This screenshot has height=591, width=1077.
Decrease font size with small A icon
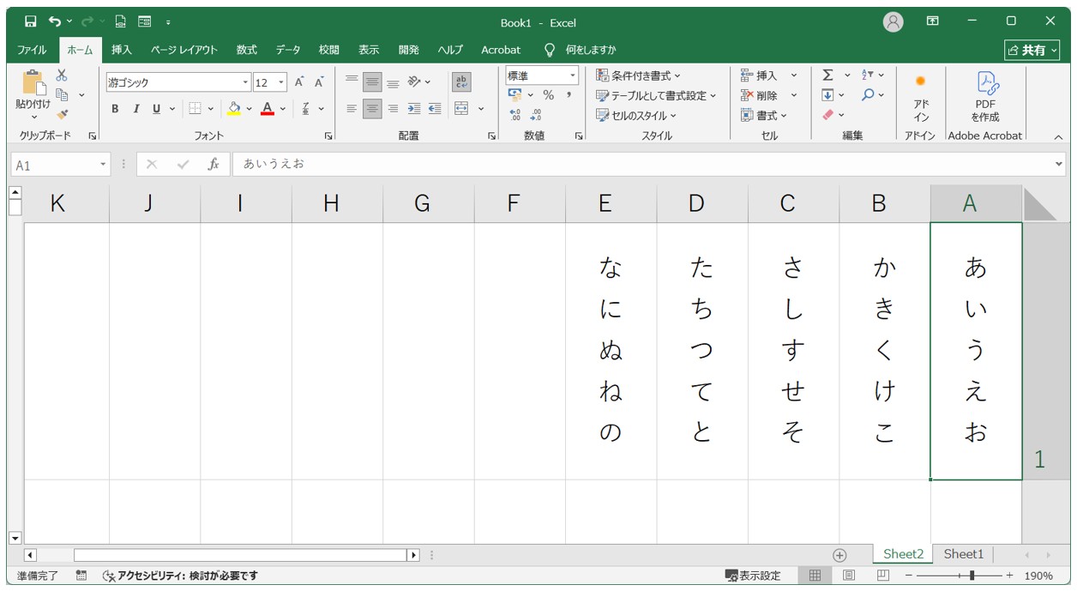pyautogui.click(x=319, y=82)
